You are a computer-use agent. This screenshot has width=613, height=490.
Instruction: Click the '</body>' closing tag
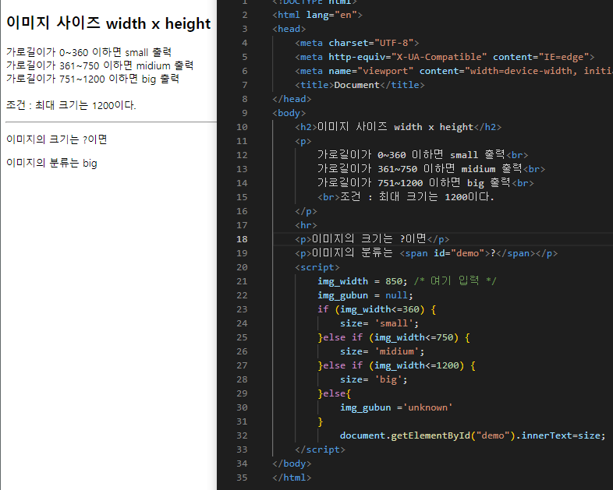click(292, 464)
